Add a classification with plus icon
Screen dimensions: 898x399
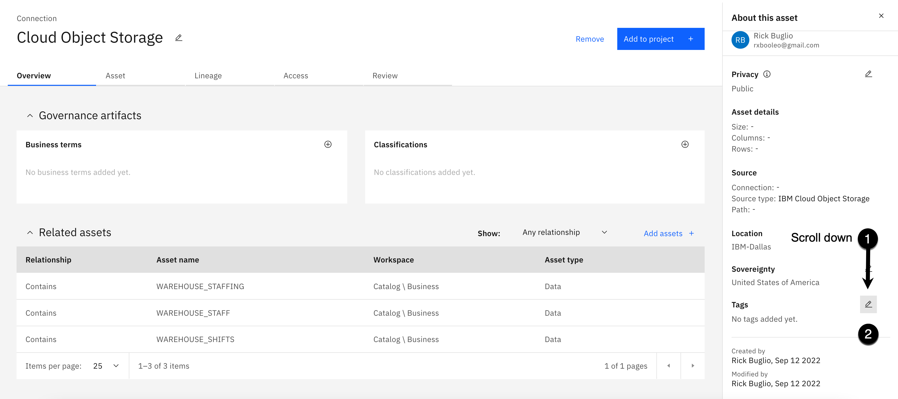coord(685,144)
